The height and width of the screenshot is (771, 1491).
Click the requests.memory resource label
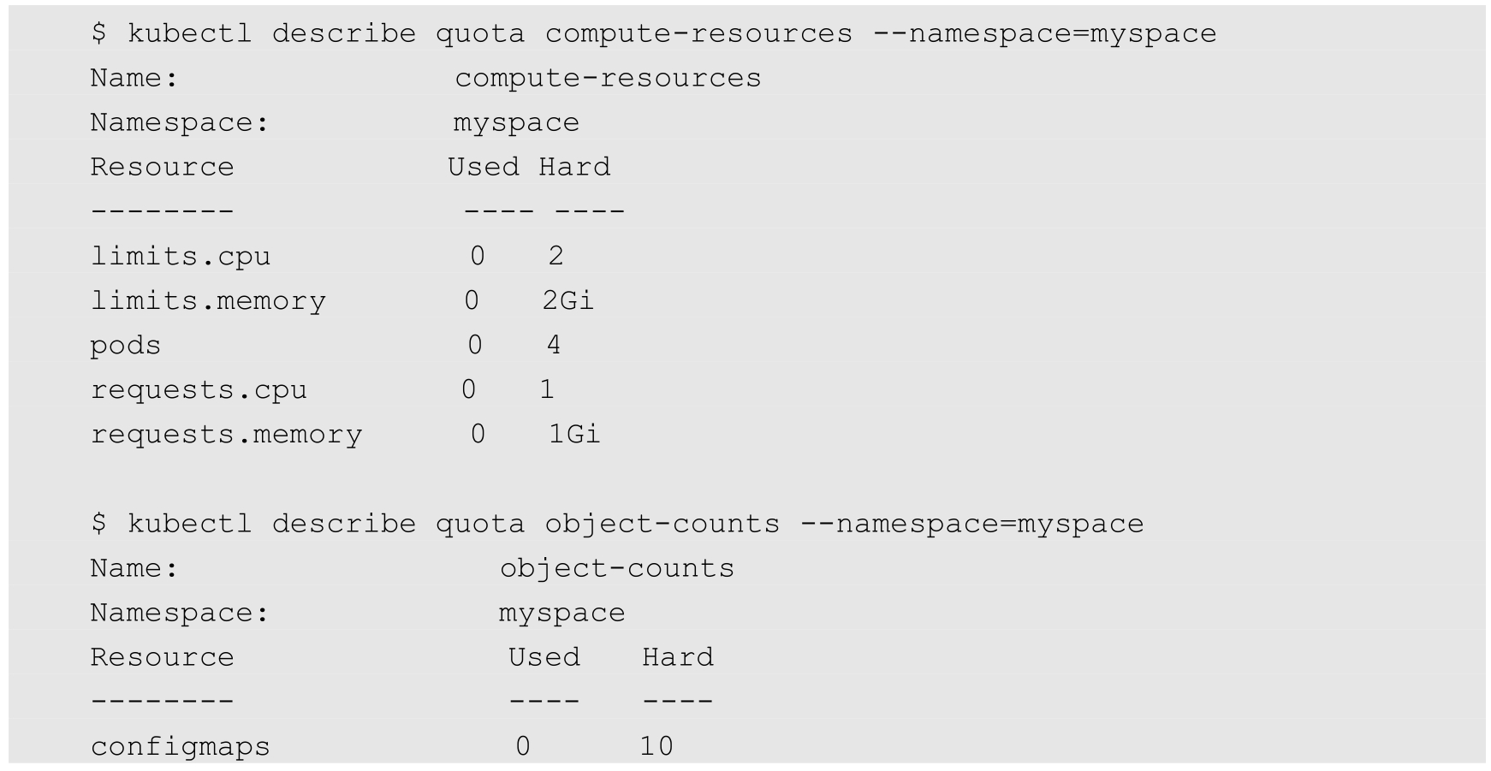pyautogui.click(x=226, y=435)
